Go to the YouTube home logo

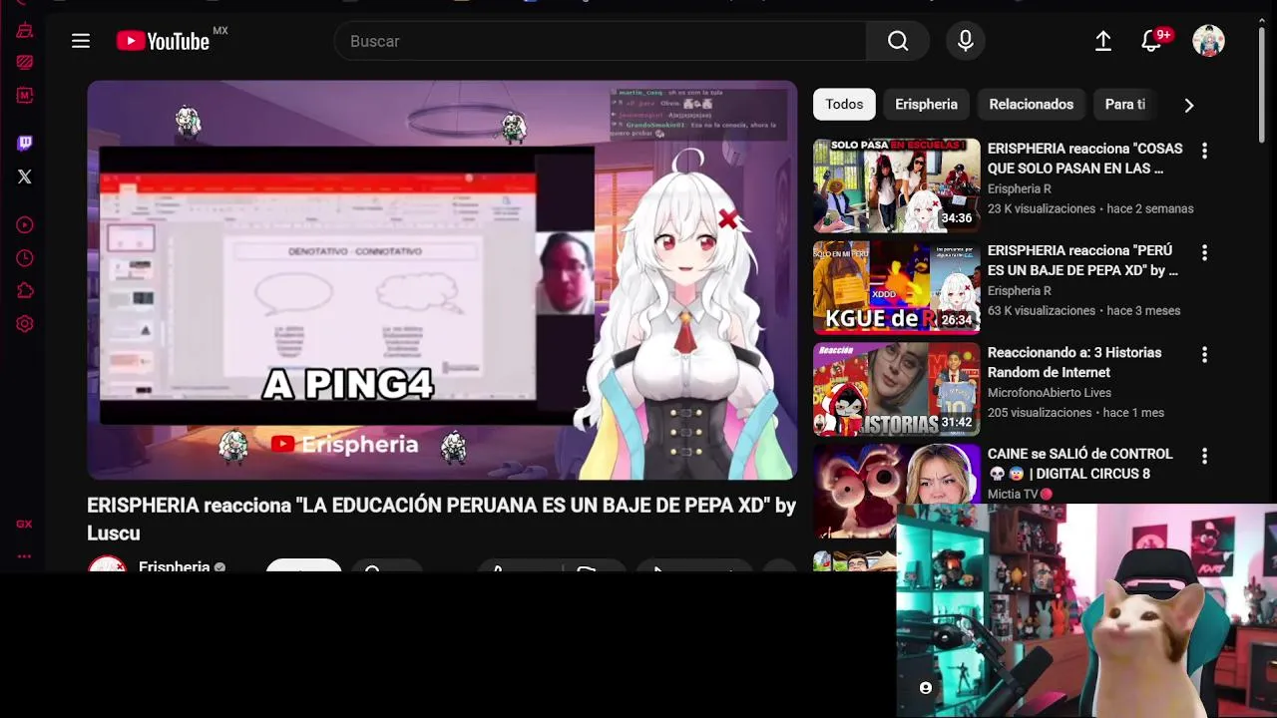click(x=164, y=41)
